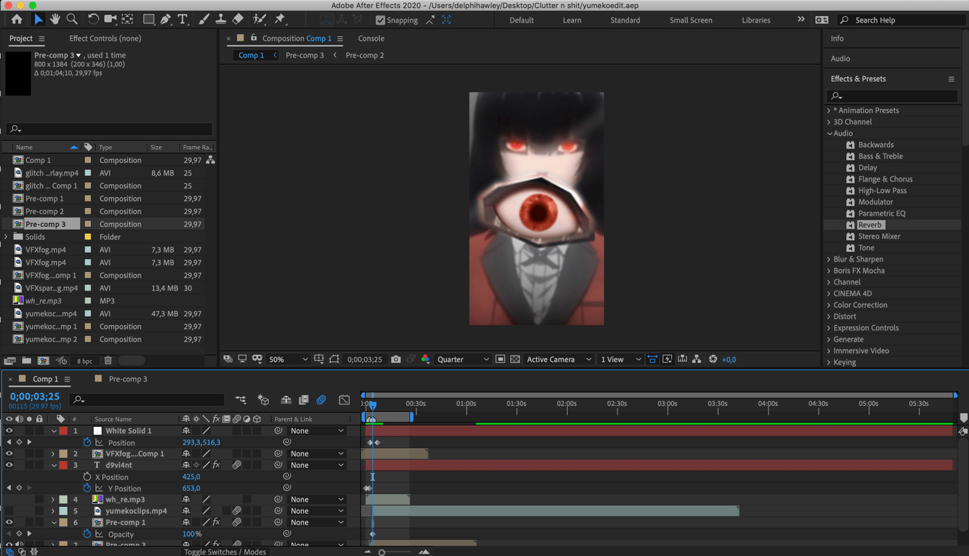Screen dimensions: 969x556
Task: Click the timeline zoom slider handle
Action: (x=382, y=552)
